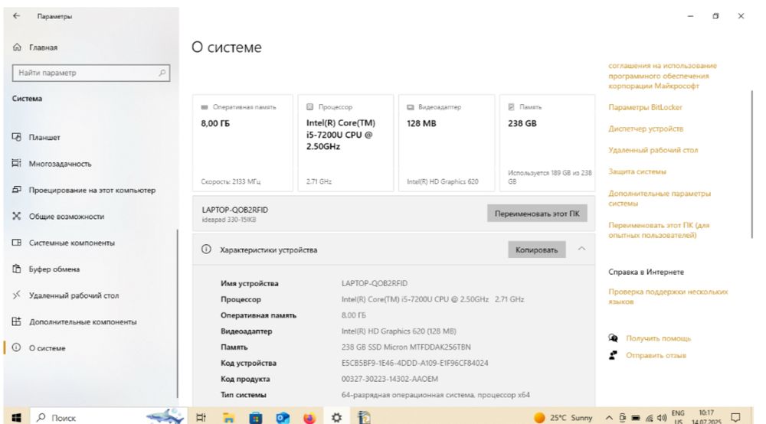The width and height of the screenshot is (766, 424).
Task: Open the Windows Start menu
Action: point(16,418)
